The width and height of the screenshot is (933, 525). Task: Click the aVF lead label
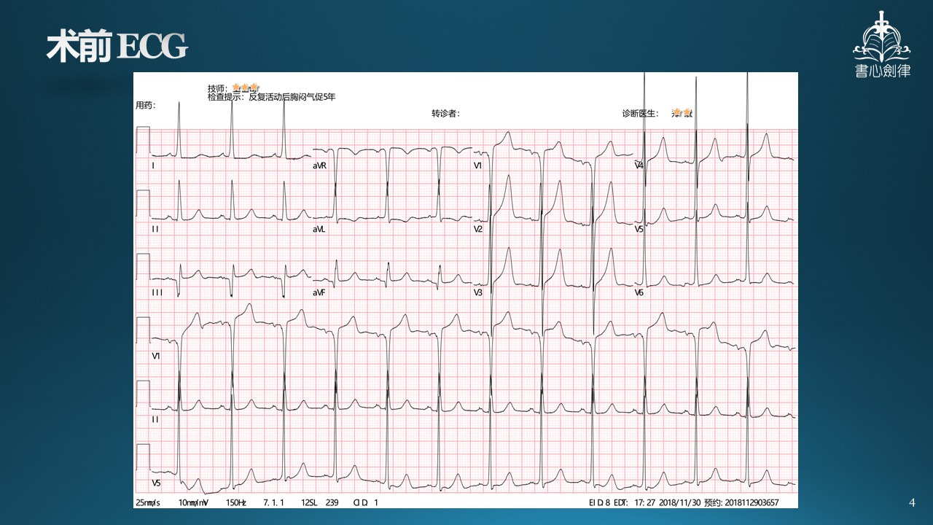319,292
